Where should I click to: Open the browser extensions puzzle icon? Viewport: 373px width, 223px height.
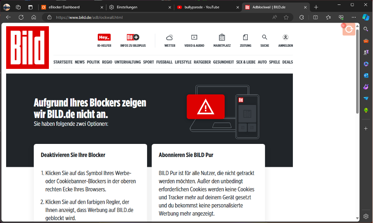coord(302,17)
